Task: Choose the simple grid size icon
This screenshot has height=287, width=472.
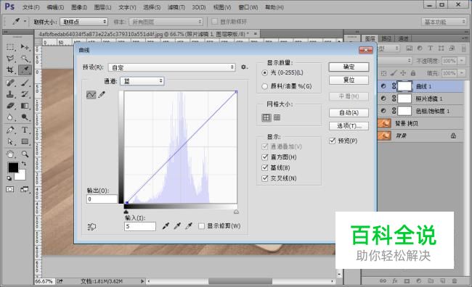Action: 266,117
